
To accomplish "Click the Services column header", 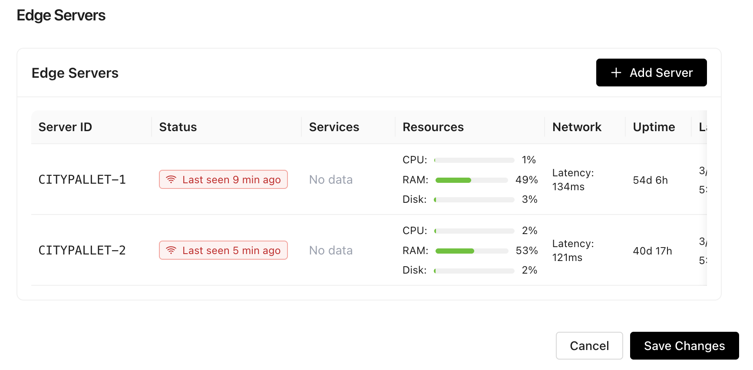I will click(334, 127).
